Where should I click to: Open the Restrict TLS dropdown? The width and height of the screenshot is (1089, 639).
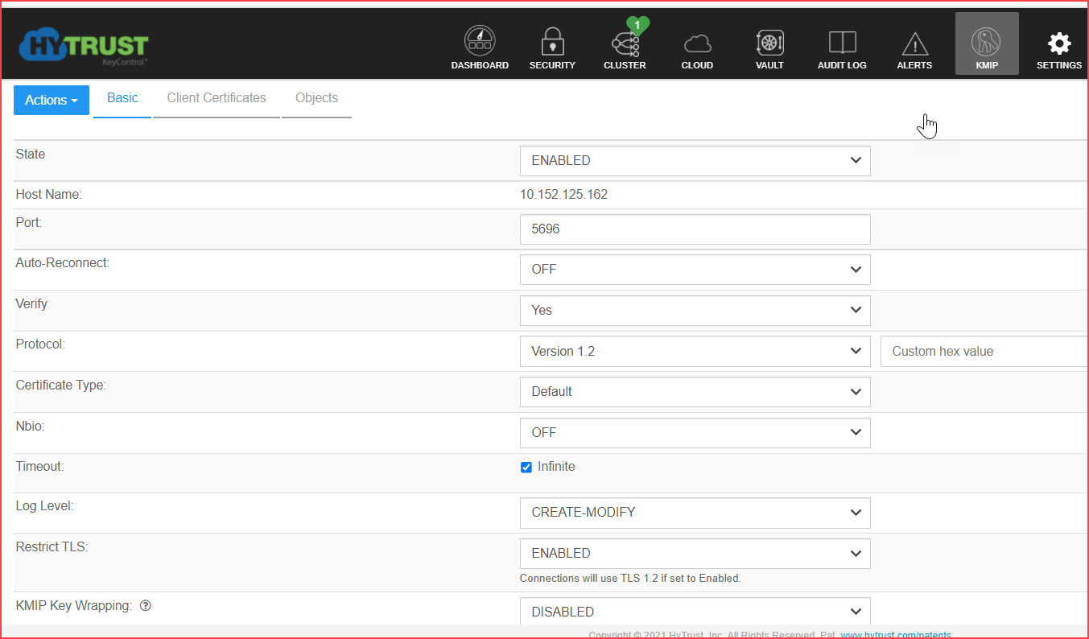point(695,553)
